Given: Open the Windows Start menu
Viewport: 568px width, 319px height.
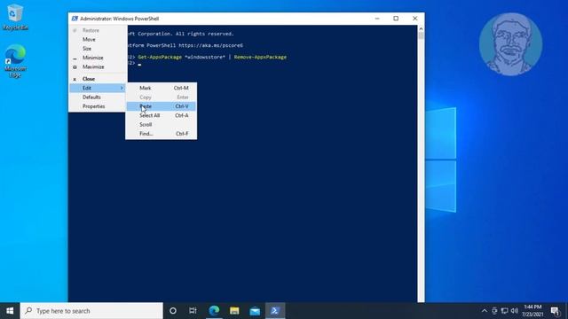Looking at the screenshot, I should pyautogui.click(x=10, y=311).
